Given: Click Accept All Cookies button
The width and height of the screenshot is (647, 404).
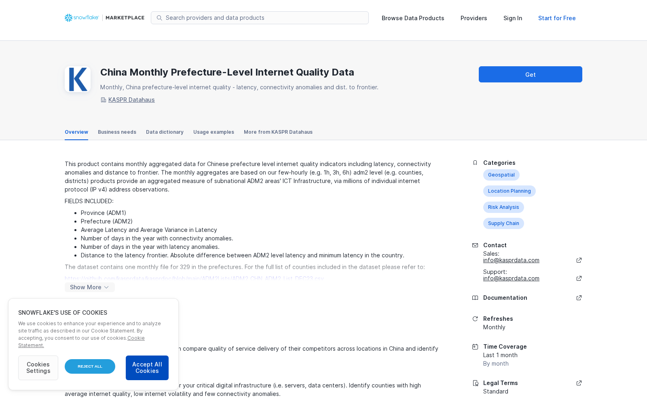Looking at the screenshot, I should tap(147, 368).
